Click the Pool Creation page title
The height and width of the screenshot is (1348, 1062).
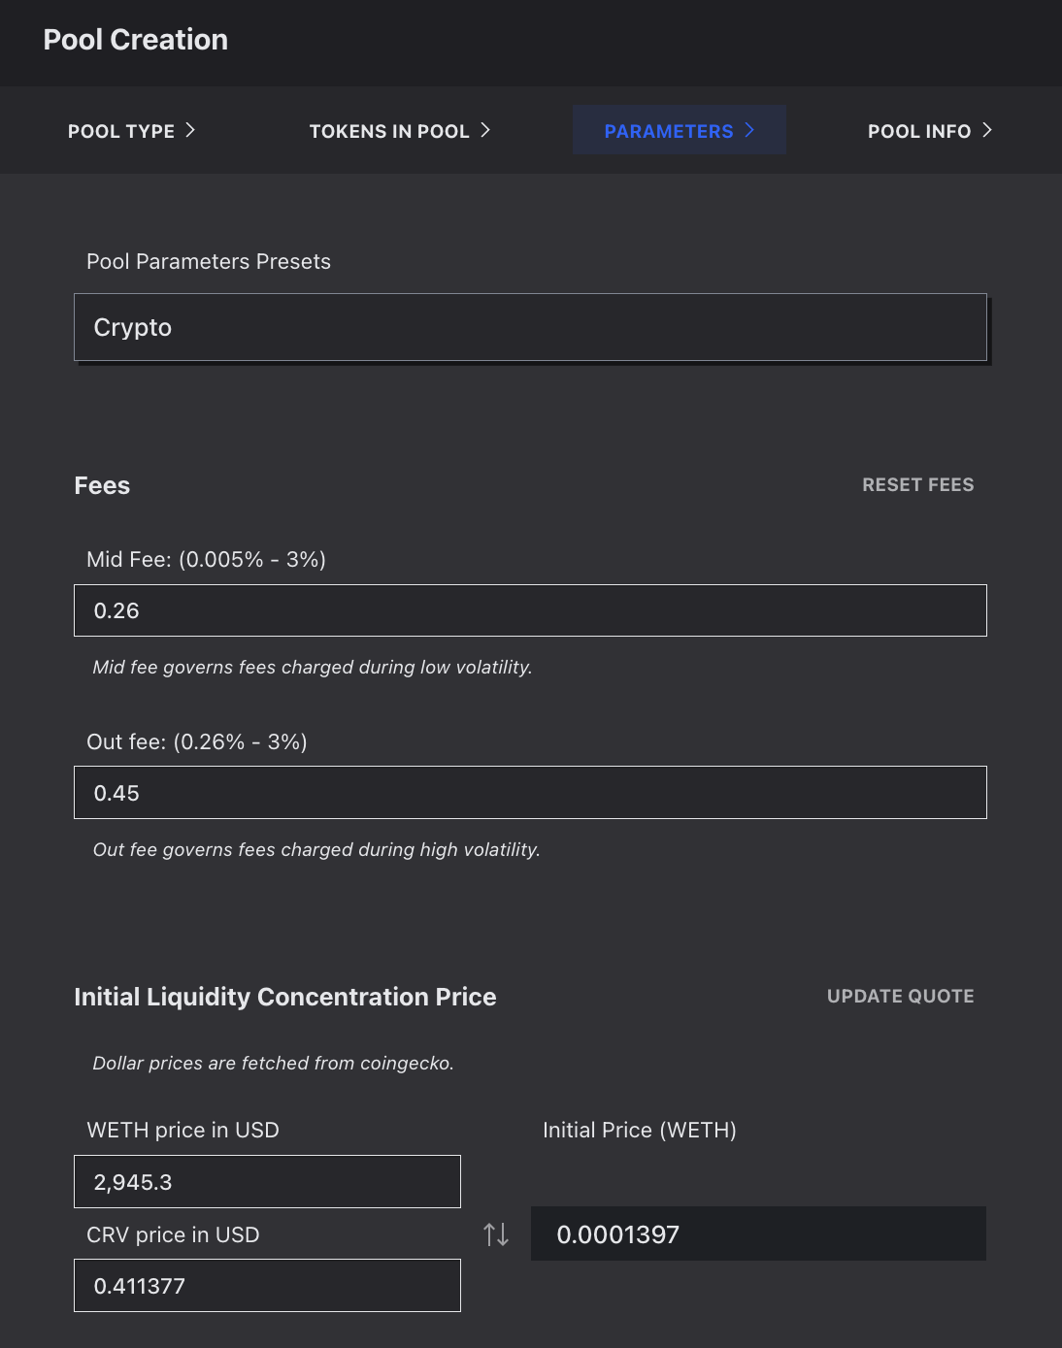pos(136,40)
